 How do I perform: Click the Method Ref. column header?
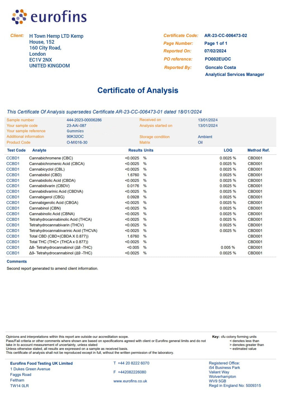(x=258, y=150)
